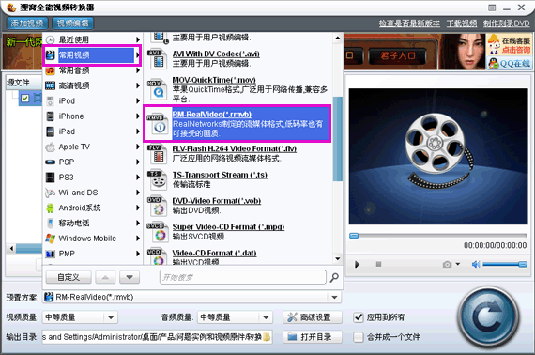Click the recent-use clock icon

pyautogui.click(x=50, y=40)
